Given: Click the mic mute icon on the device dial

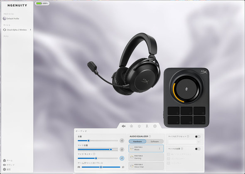Looking at the screenshot, I should [x=186, y=89].
